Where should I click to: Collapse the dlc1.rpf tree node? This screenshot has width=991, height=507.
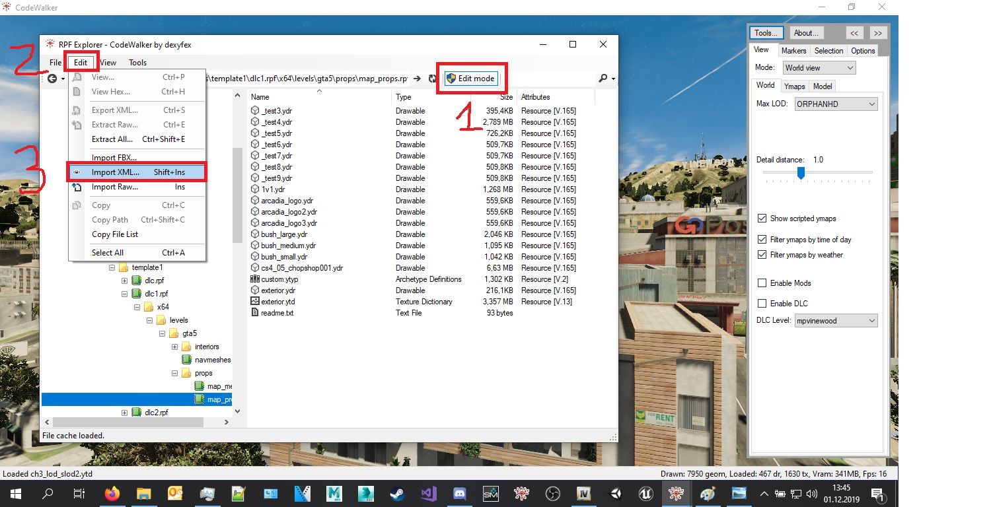pos(124,294)
